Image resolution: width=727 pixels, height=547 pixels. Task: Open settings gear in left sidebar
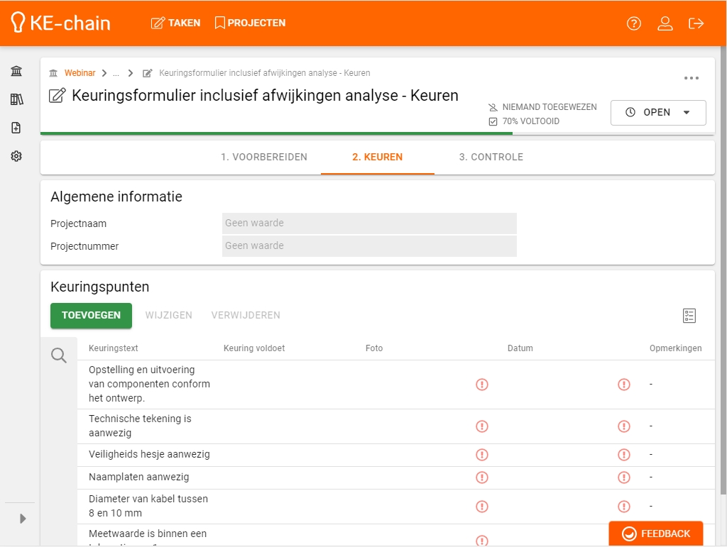(16, 156)
